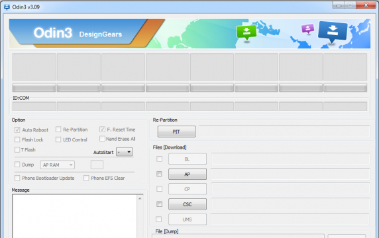Check the box next to UMS
The image size is (379, 238).
coord(158,219)
